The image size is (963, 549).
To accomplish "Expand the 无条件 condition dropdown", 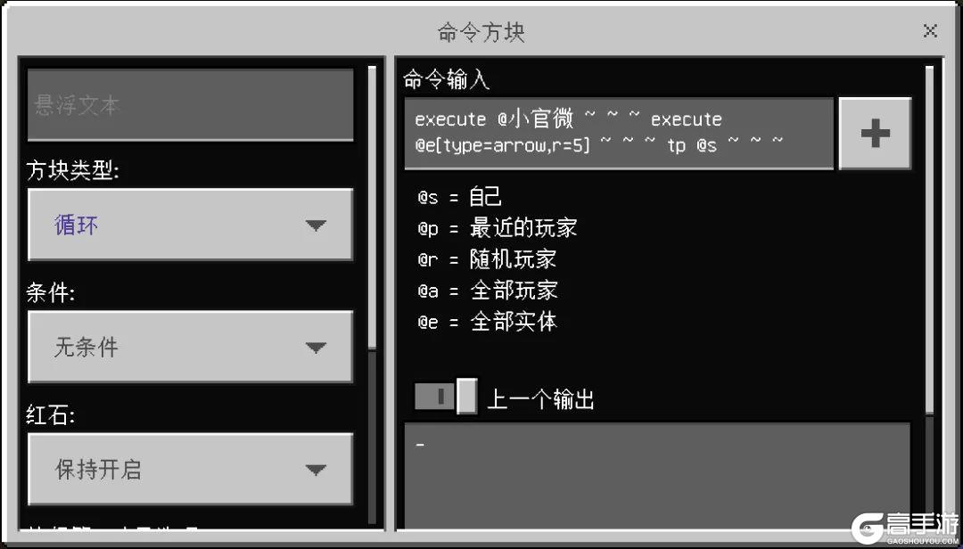I will [x=191, y=347].
